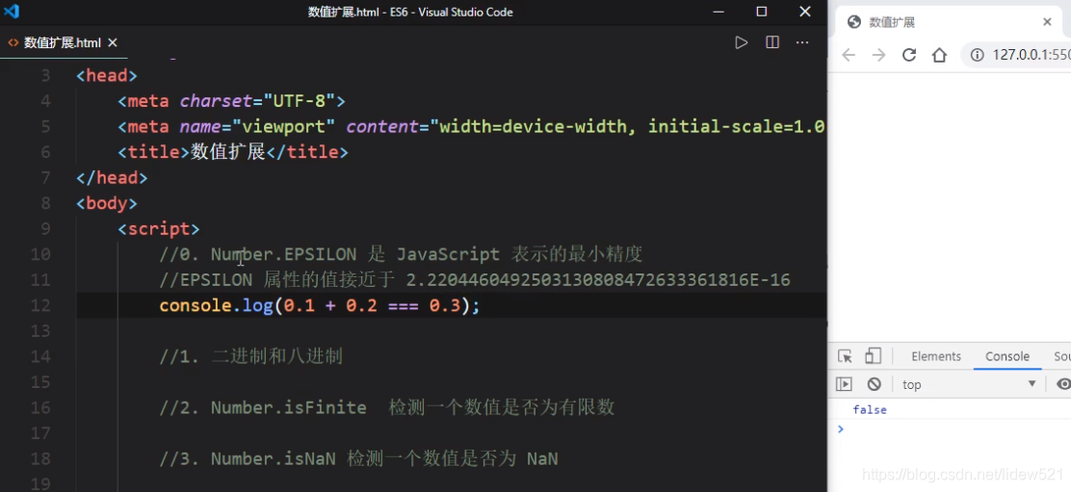Viewport: 1071px width, 492px height.
Task: Click line number 14 in gutter
Action: point(41,356)
